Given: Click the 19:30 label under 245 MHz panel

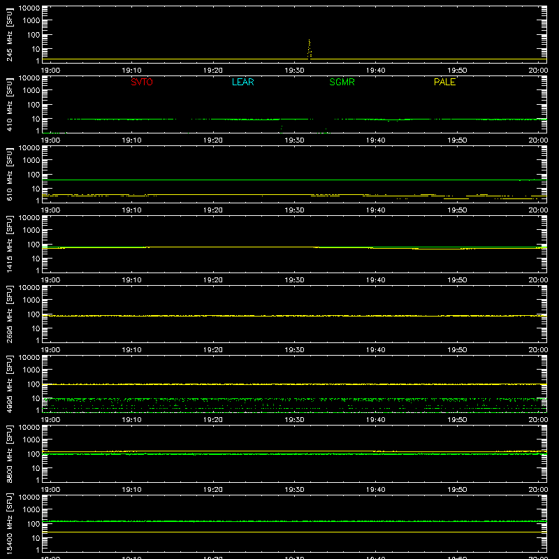Looking at the screenshot, I should coord(294,71).
